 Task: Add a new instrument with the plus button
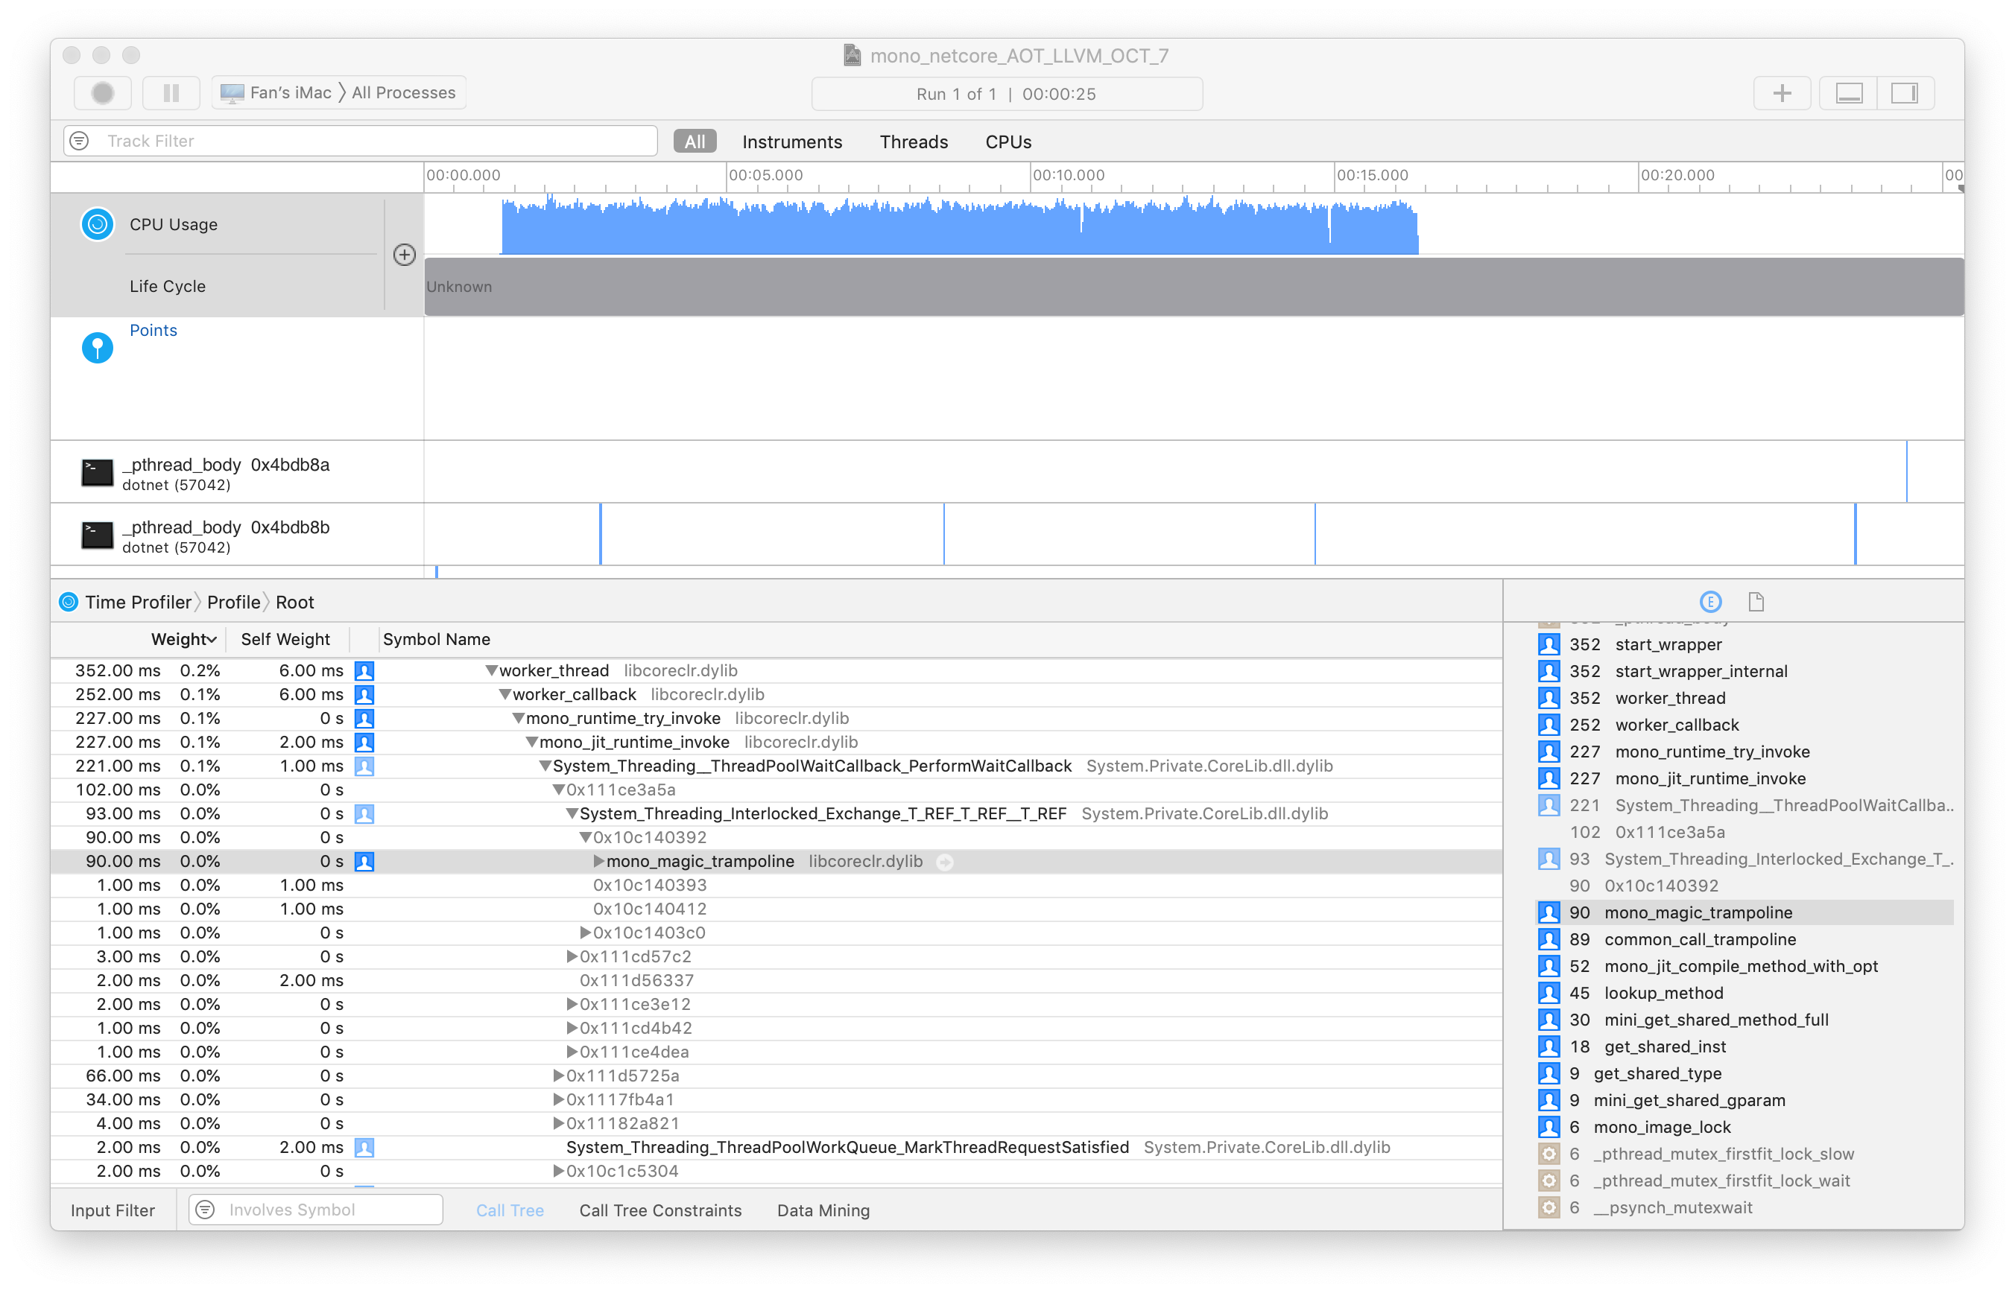pyautogui.click(x=1782, y=92)
